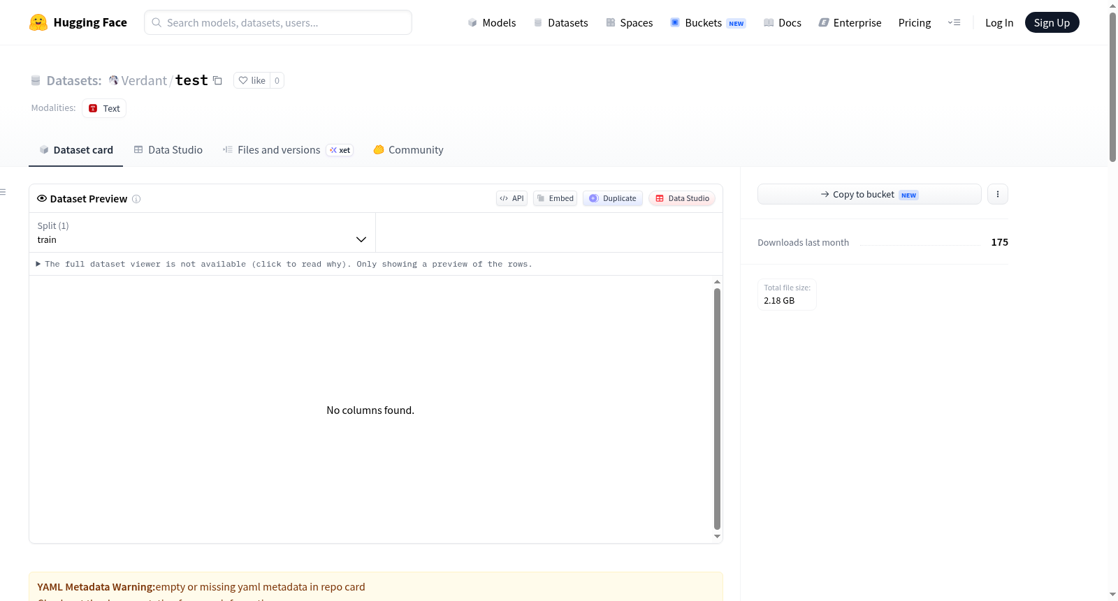
Task: Click the 'YAML Metadata Warning:' text
Action: tap(96, 587)
